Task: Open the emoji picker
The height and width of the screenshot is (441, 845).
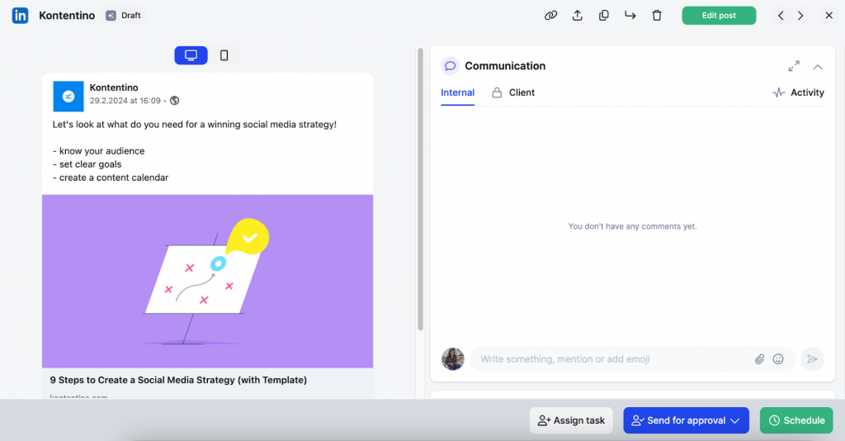Action: [778, 359]
